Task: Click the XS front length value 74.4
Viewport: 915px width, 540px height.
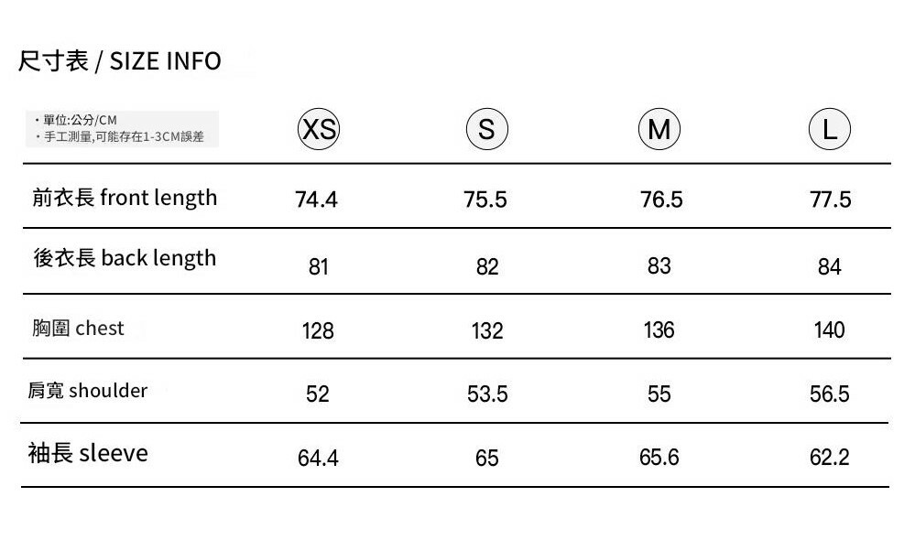Action: tap(317, 200)
